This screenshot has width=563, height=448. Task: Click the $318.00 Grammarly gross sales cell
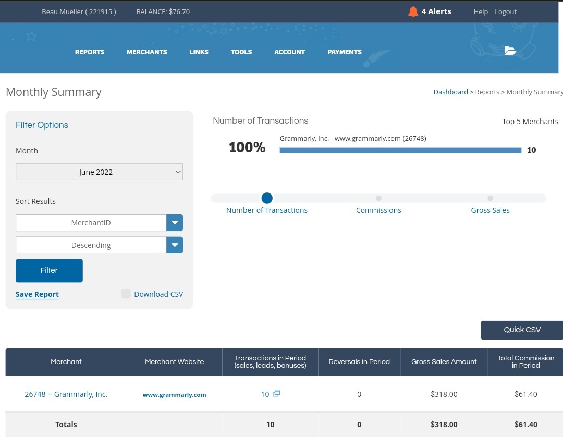[444, 394]
